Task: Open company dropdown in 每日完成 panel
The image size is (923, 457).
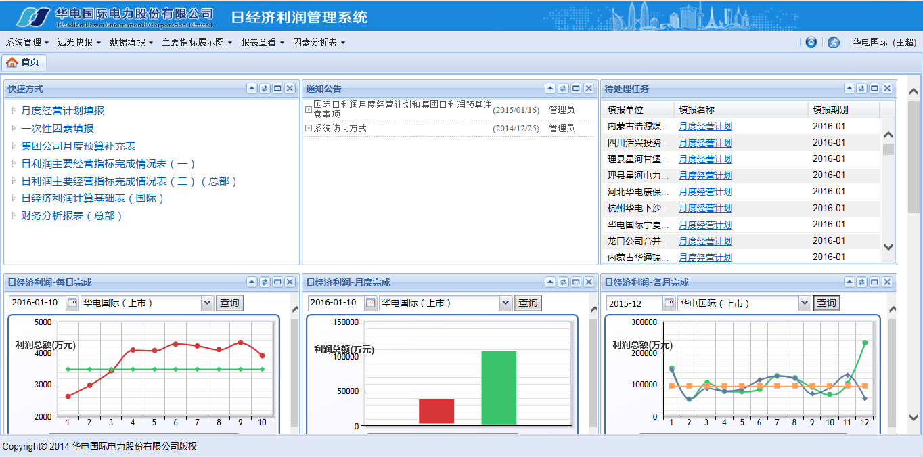Action: pos(207,303)
